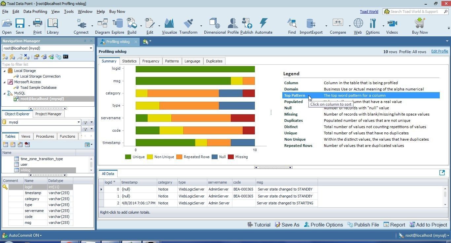Viewport: 451px width, 243px height.
Task: Click the Report button
Action: click(x=394, y=225)
